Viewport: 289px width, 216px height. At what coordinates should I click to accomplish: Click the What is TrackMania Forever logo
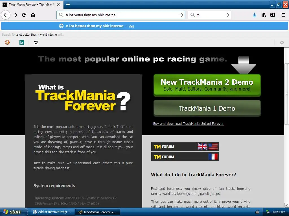coord(83,98)
